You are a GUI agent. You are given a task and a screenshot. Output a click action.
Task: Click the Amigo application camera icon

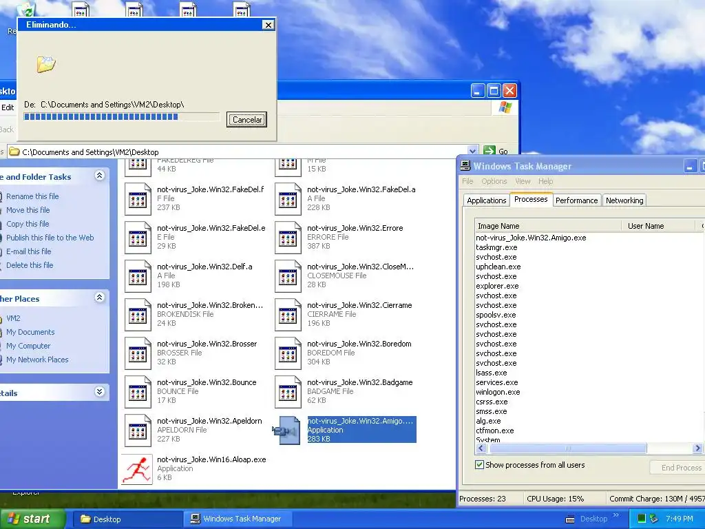pyautogui.click(x=287, y=431)
